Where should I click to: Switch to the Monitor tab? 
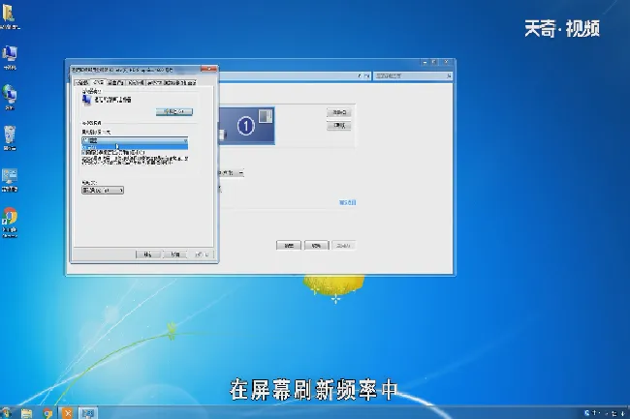(x=98, y=82)
